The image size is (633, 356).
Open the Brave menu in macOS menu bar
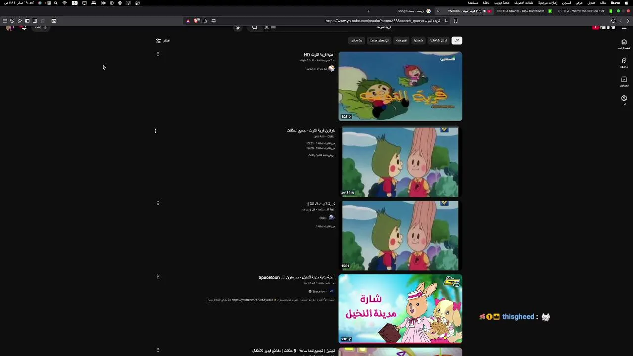pyautogui.click(x=615, y=3)
